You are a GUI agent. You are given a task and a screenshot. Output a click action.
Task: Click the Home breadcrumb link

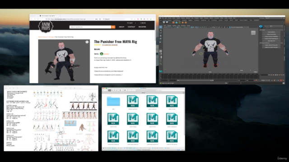click(40, 37)
